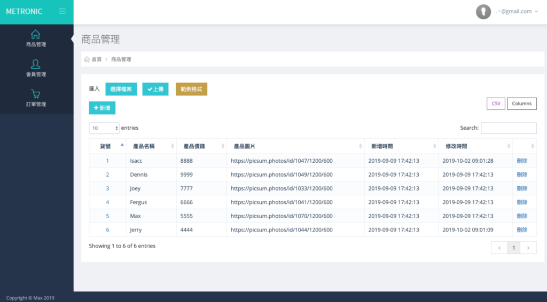547x302 pixels.
Task: Sort by 產品價錢 column header
Action: (x=201, y=146)
